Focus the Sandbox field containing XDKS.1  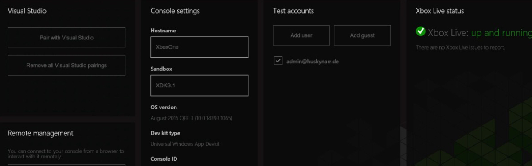(199, 85)
